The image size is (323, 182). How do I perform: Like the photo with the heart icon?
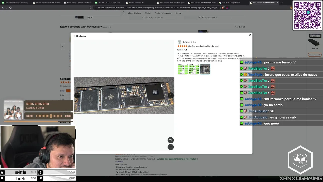pos(171,140)
